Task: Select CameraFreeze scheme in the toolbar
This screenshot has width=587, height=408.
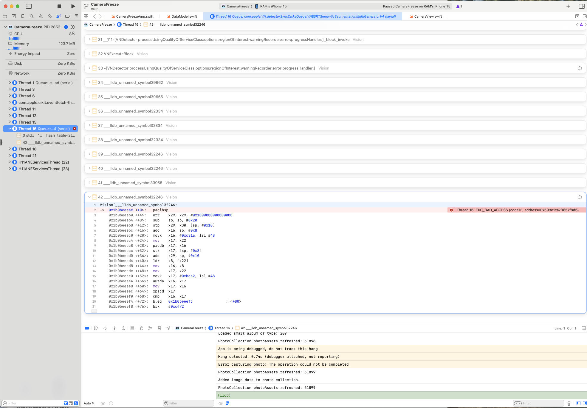Action: (236, 6)
